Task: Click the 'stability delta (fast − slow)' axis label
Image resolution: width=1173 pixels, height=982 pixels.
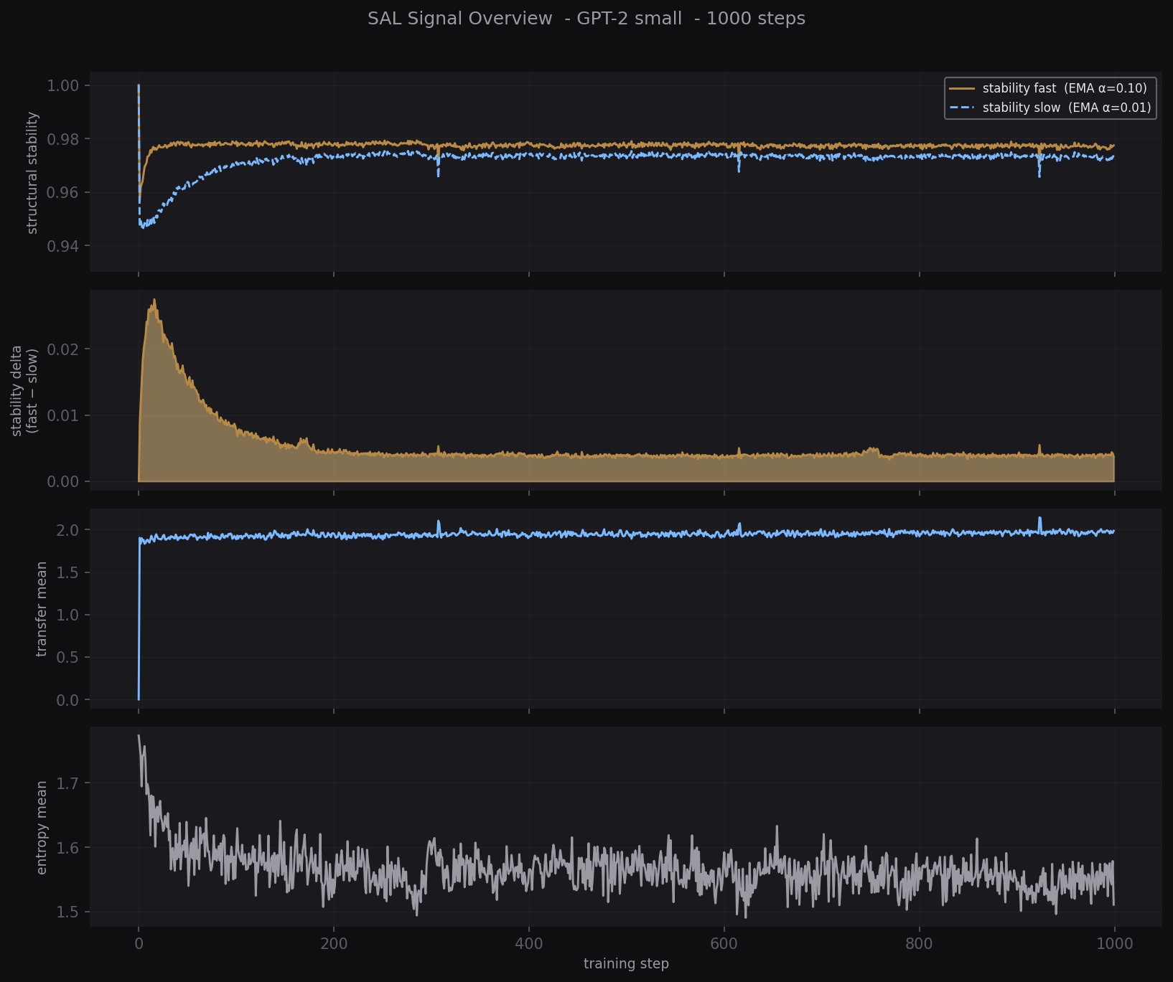Action: (x=24, y=391)
